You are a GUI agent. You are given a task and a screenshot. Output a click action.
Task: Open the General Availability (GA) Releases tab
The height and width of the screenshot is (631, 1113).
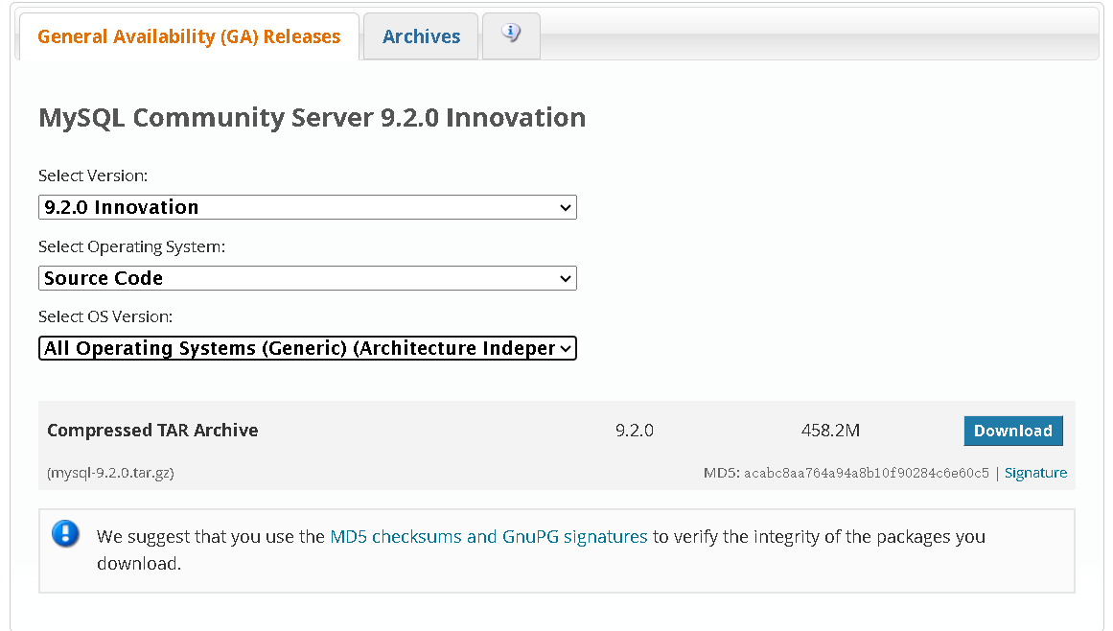tap(189, 36)
